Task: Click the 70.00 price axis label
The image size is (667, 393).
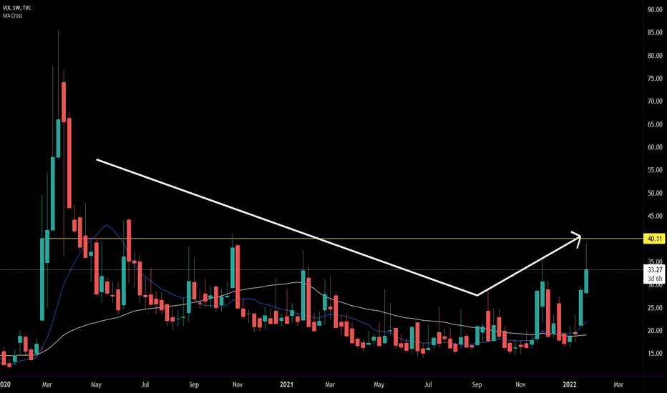Action: click(655, 101)
